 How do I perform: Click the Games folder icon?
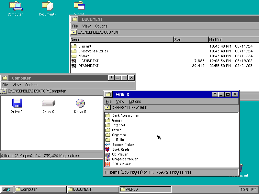[x=107, y=120]
